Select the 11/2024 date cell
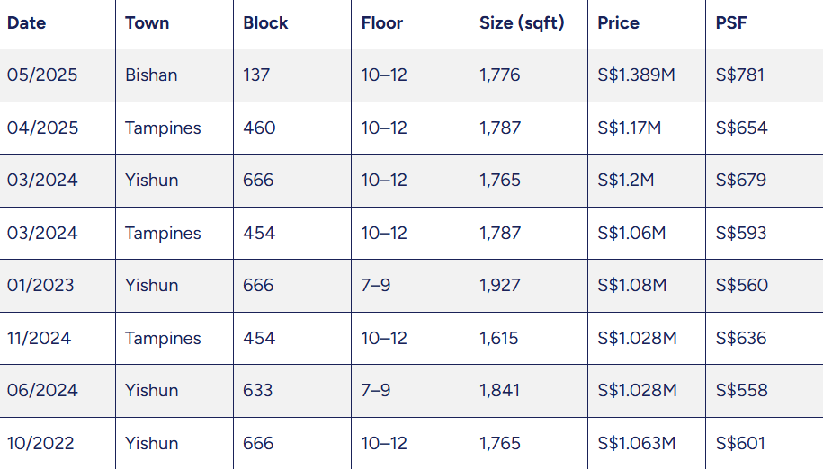Viewport: 823px width, 469px height. pyautogui.click(x=39, y=338)
